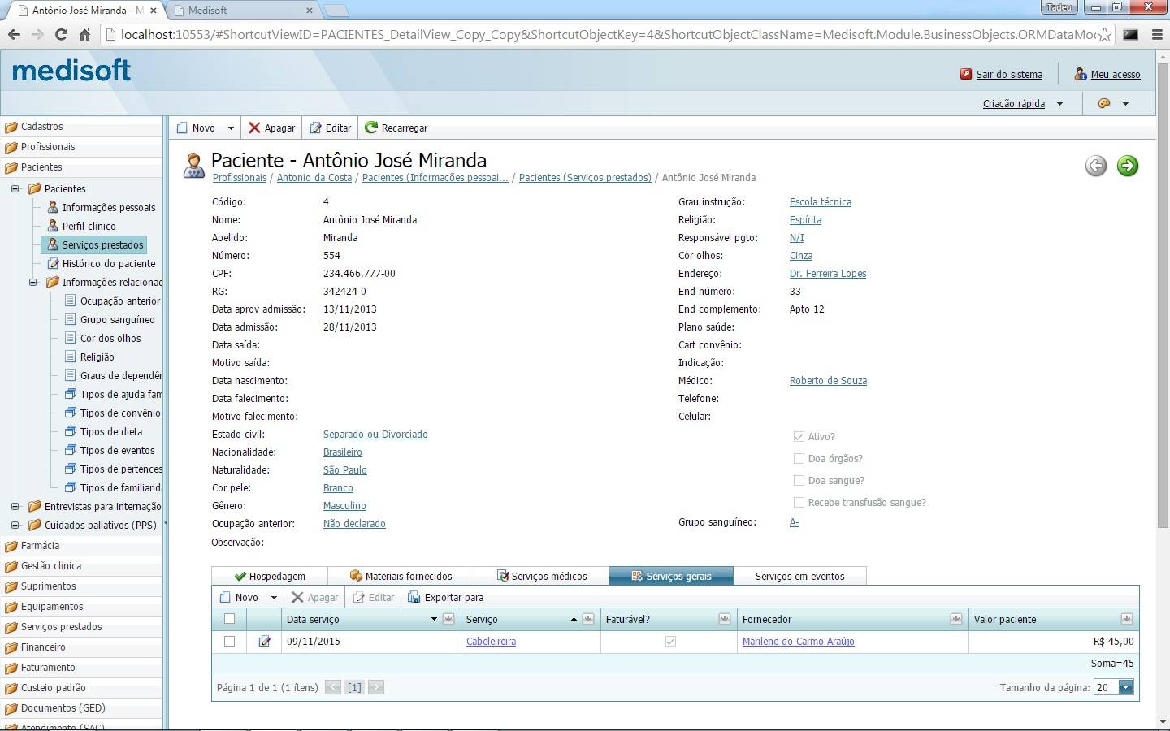Click Antonio da Costa breadcrumb link

314,177
